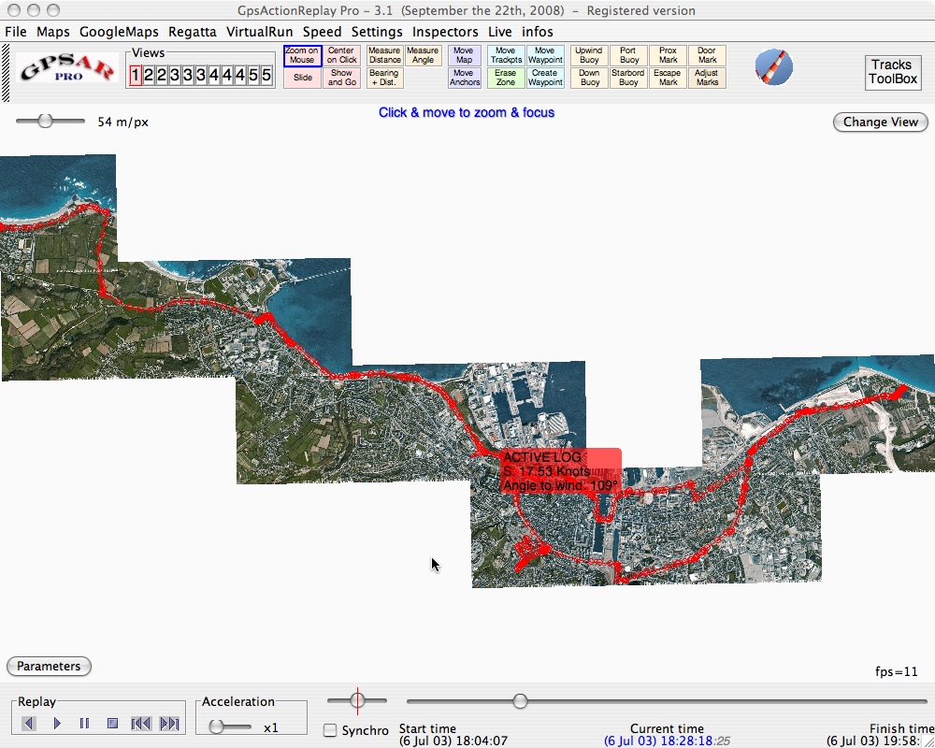Place an Upwind Buoy
Image resolution: width=935 pixels, height=748 pixels.
[x=589, y=55]
